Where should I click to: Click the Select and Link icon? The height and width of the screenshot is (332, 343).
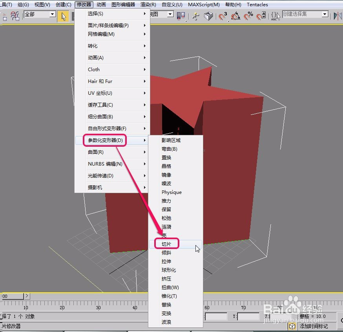click(5, 15)
